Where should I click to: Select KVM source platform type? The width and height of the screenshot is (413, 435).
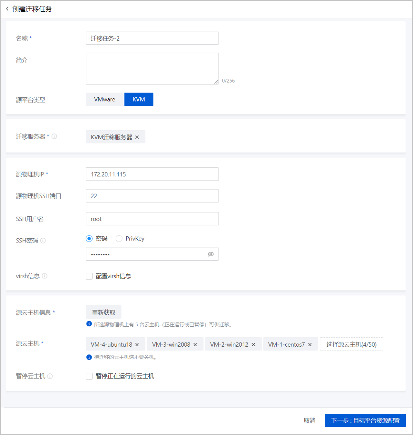(x=139, y=99)
